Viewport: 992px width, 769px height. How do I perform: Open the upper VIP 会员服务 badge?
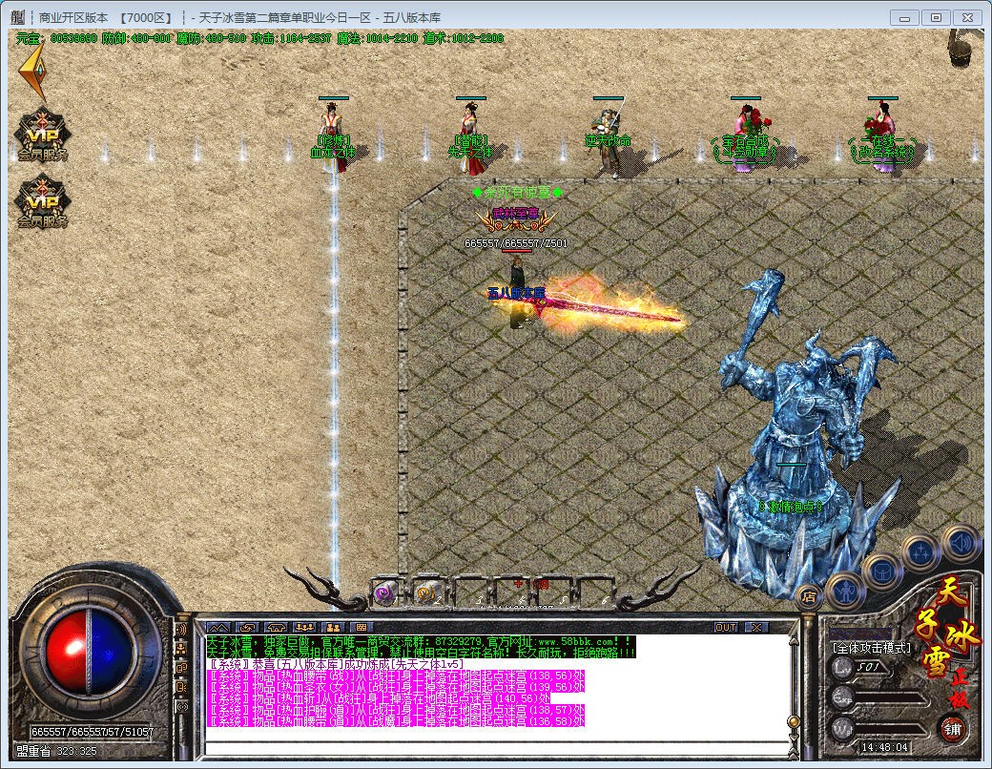42,135
